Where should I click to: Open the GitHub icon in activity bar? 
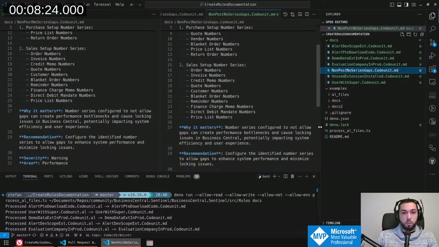click(432, 161)
